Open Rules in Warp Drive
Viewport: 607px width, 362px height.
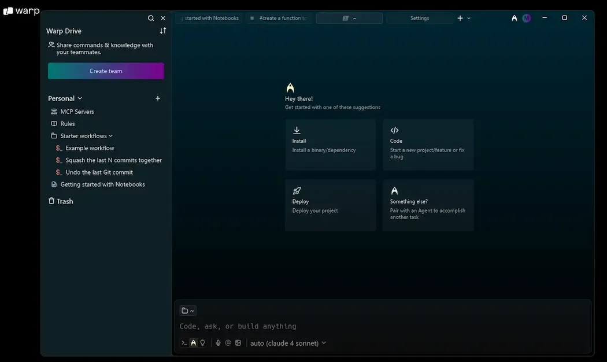[68, 124]
